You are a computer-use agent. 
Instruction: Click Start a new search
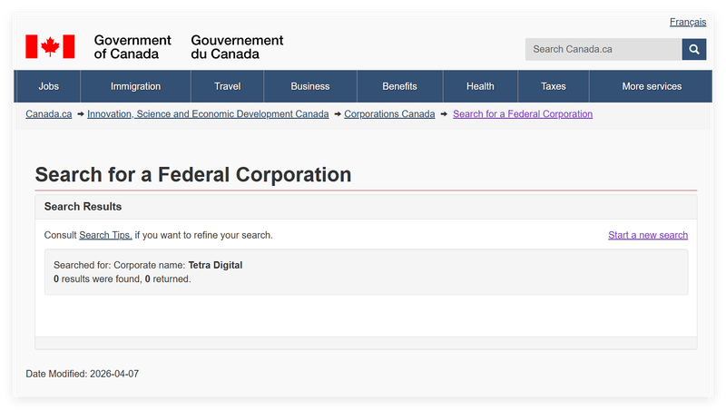648,235
